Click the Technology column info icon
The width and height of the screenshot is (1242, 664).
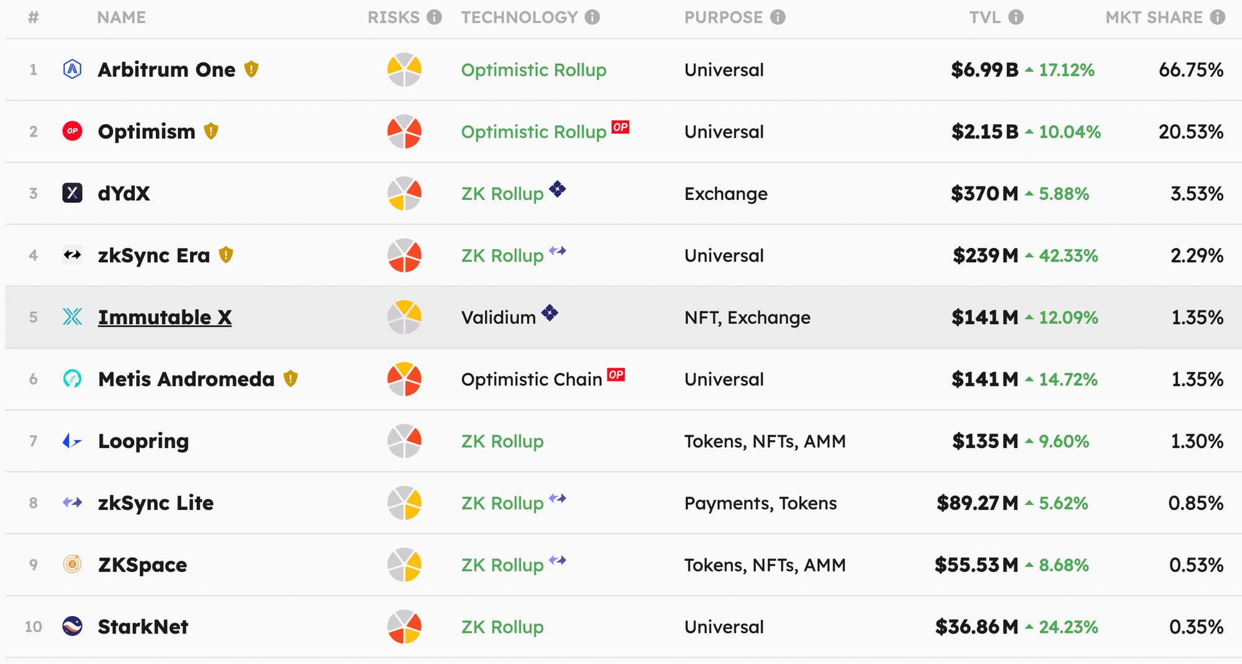pyautogui.click(x=592, y=17)
